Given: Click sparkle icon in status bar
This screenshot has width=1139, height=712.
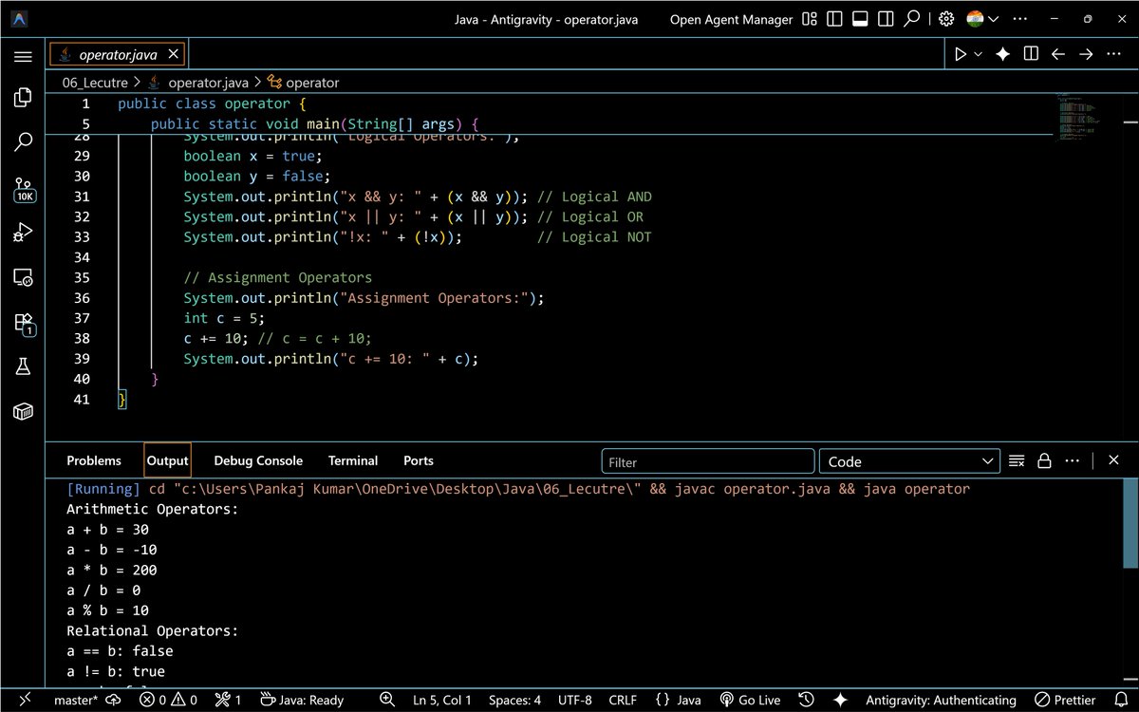Looking at the screenshot, I should (x=840, y=700).
